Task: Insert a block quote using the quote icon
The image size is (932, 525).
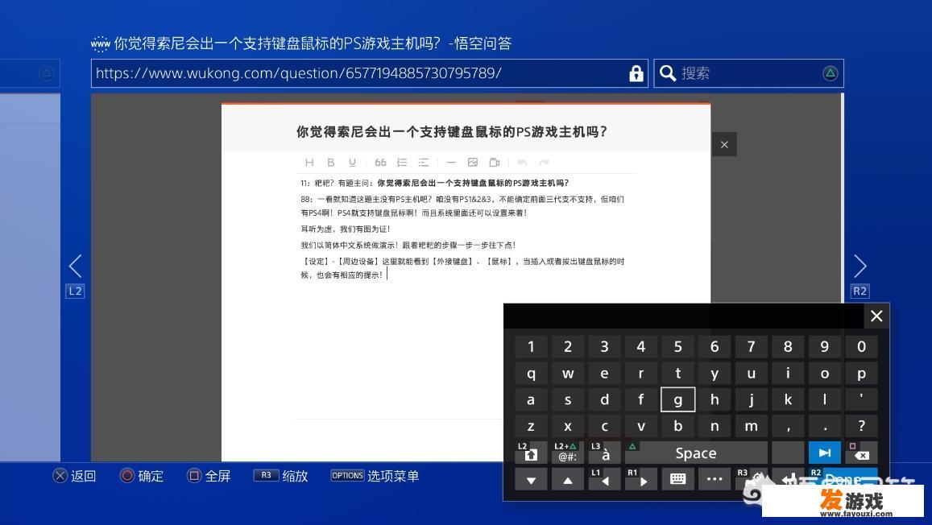Action: (380, 162)
